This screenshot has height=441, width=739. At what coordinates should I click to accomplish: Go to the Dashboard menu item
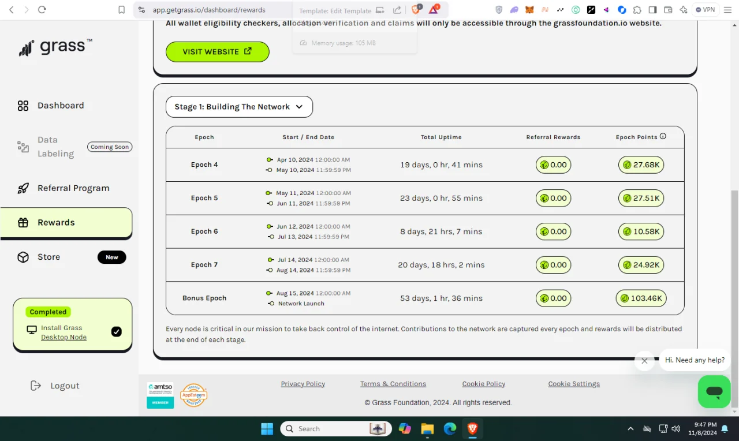point(61,106)
